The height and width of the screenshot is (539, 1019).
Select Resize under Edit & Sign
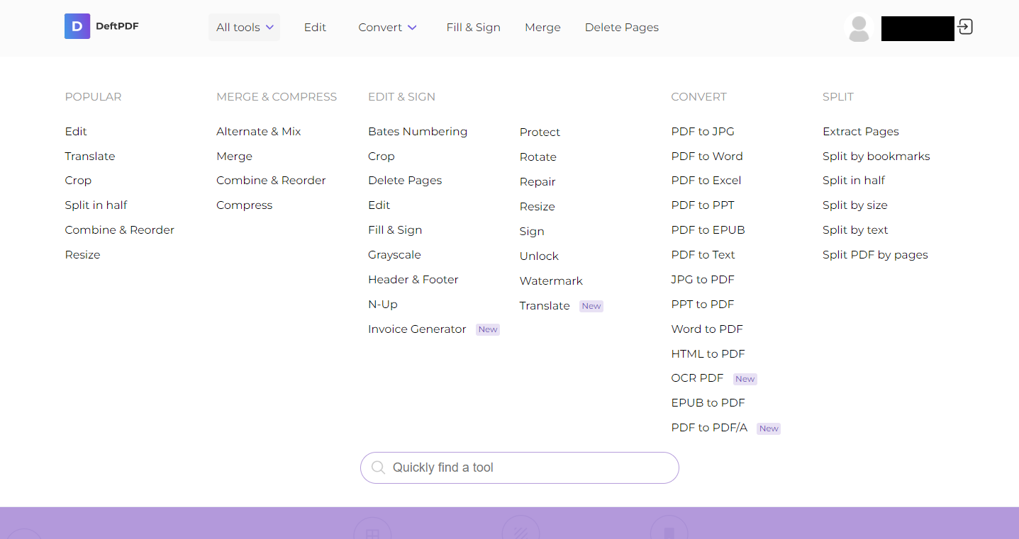tap(538, 206)
